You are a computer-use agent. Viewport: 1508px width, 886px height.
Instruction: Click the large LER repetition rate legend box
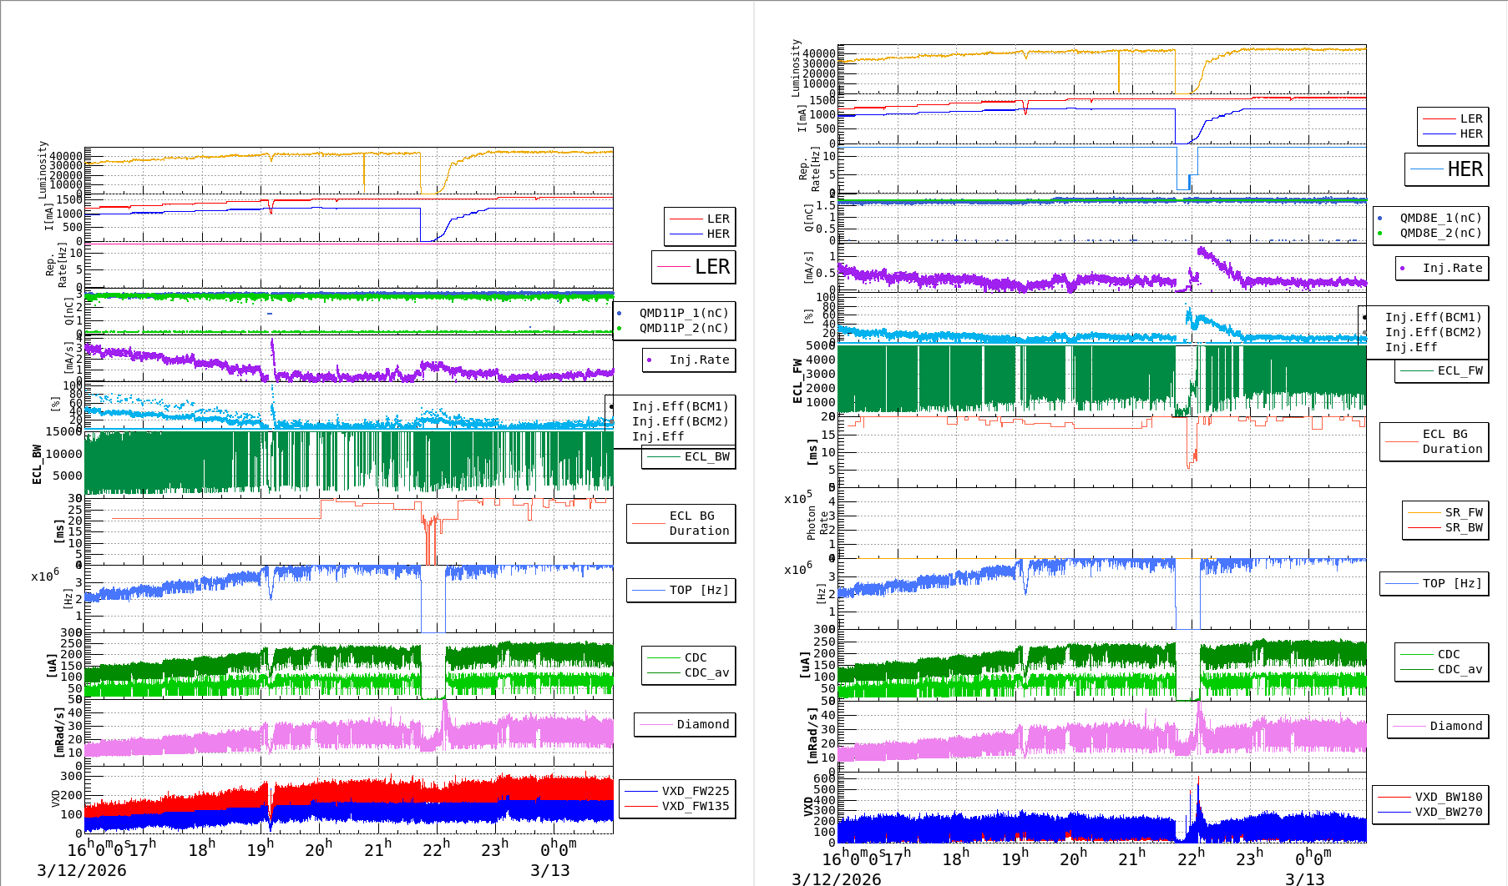[694, 267]
